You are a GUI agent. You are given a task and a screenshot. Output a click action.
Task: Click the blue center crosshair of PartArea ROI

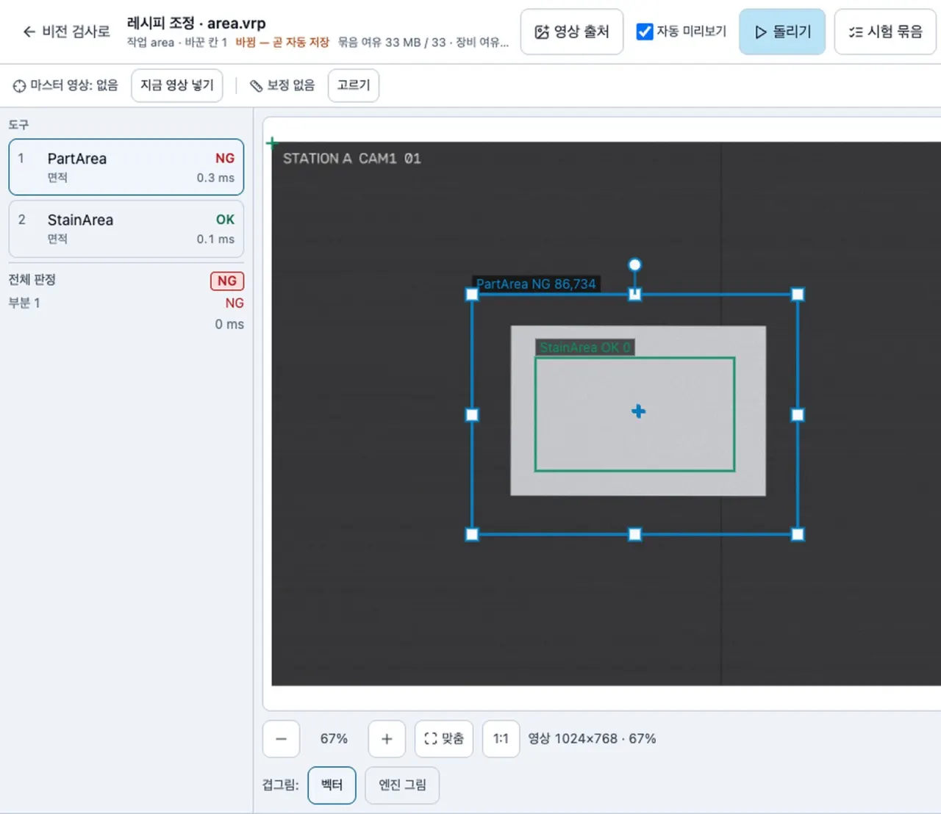coord(638,411)
